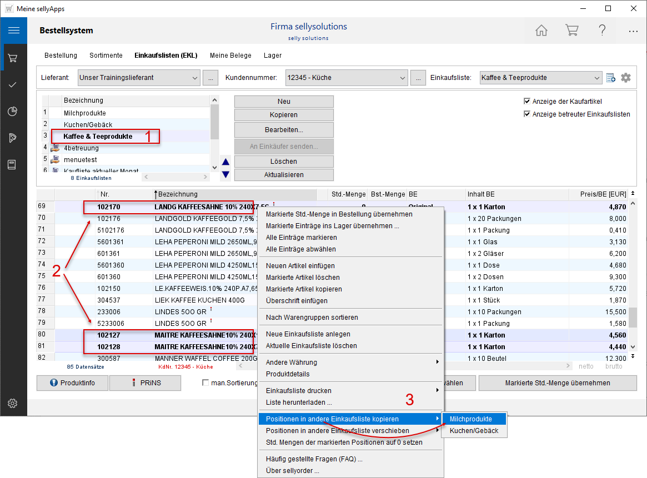Switch to the Sortimente tab
This screenshot has width=647, height=478.
(106, 56)
